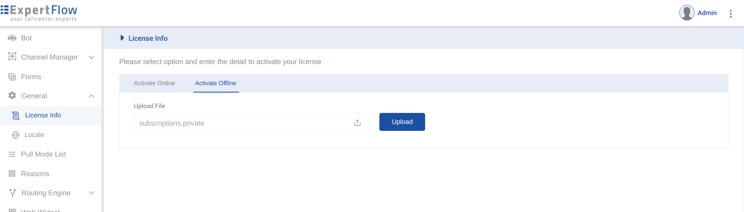Select the Activate Offline tab
Screen dimensions: 744x212
coord(216,83)
